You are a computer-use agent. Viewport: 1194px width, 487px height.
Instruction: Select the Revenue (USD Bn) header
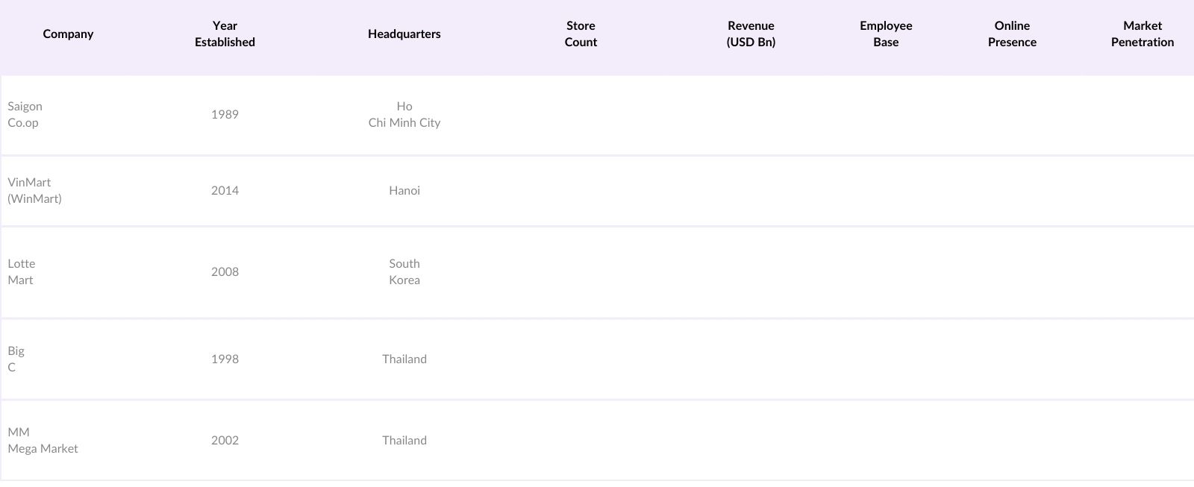(x=751, y=34)
